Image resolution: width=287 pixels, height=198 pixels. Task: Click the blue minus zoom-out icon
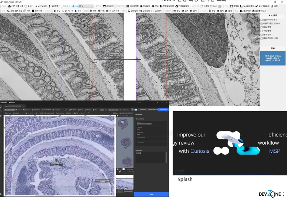(x=76, y=6)
